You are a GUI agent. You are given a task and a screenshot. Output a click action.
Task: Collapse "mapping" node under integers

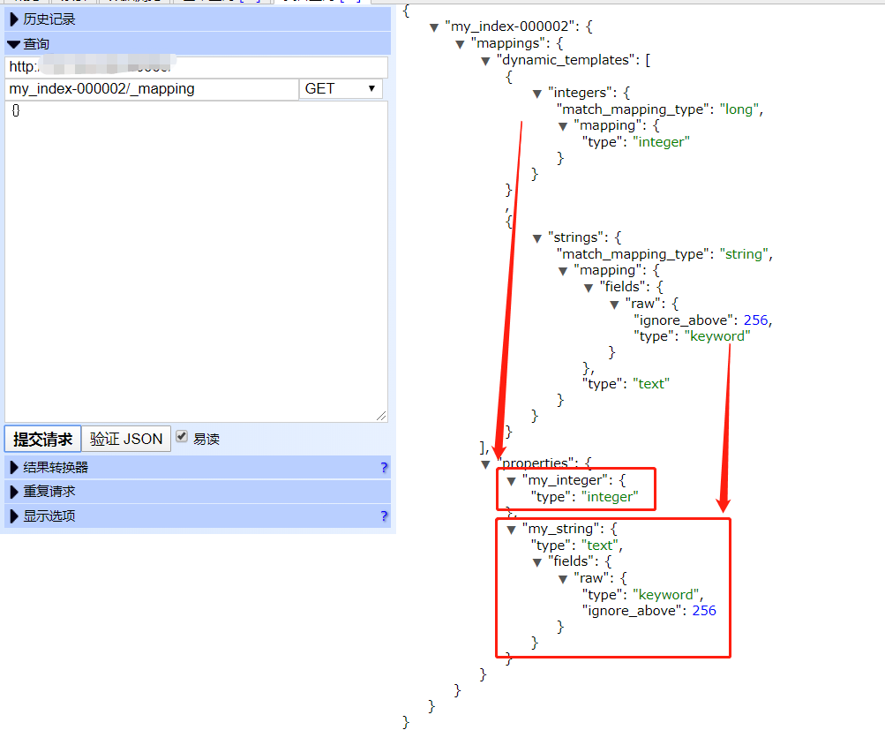click(563, 126)
